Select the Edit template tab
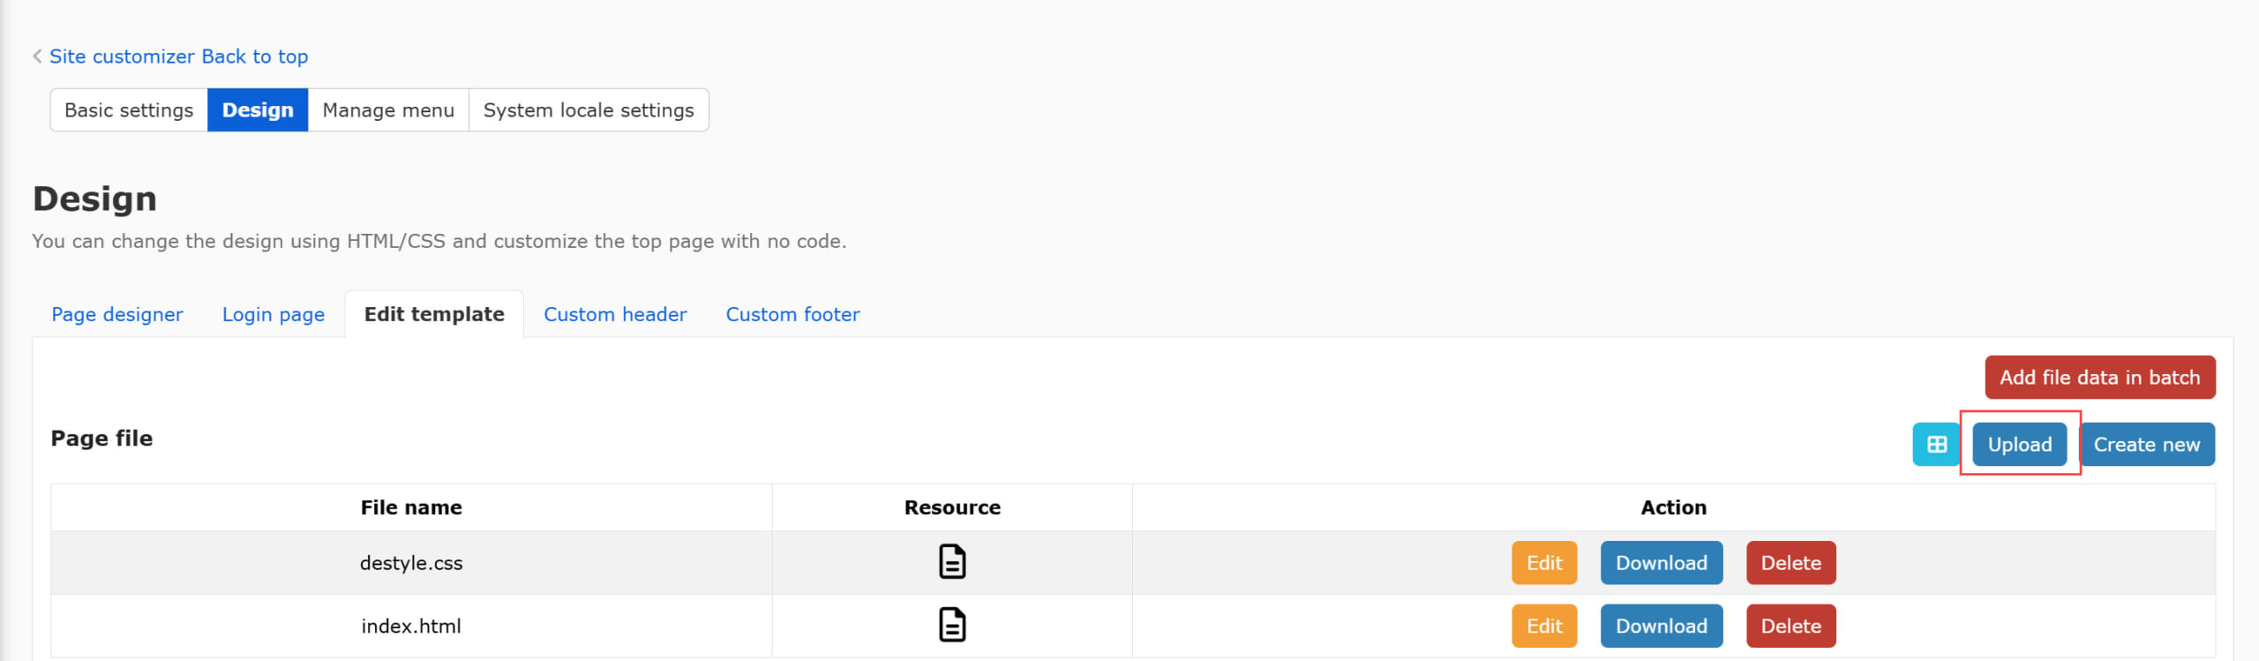The image size is (2259, 661). coord(434,315)
